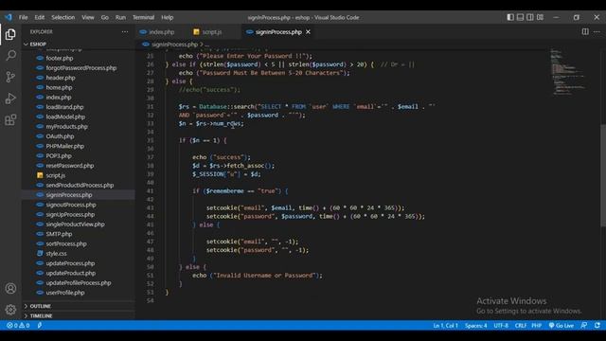Viewport: 606px width, 341px height.
Task: Open index.php in the explorer tree
Action: click(x=59, y=97)
